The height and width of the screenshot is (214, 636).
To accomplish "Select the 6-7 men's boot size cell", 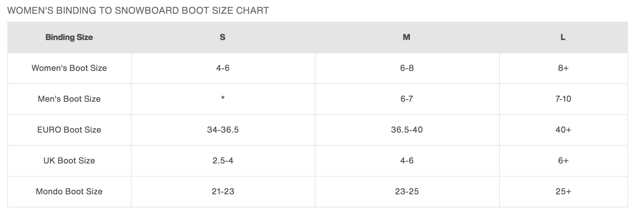I will click(x=407, y=99).
